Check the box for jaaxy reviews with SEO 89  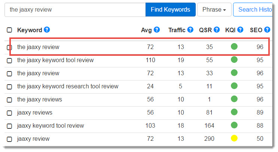[9, 113]
